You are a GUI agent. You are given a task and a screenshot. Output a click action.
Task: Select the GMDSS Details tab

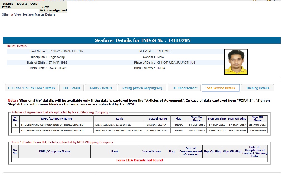coord(101,88)
